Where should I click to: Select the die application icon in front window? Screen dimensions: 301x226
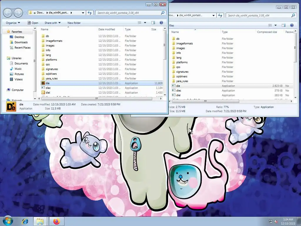(43, 83)
